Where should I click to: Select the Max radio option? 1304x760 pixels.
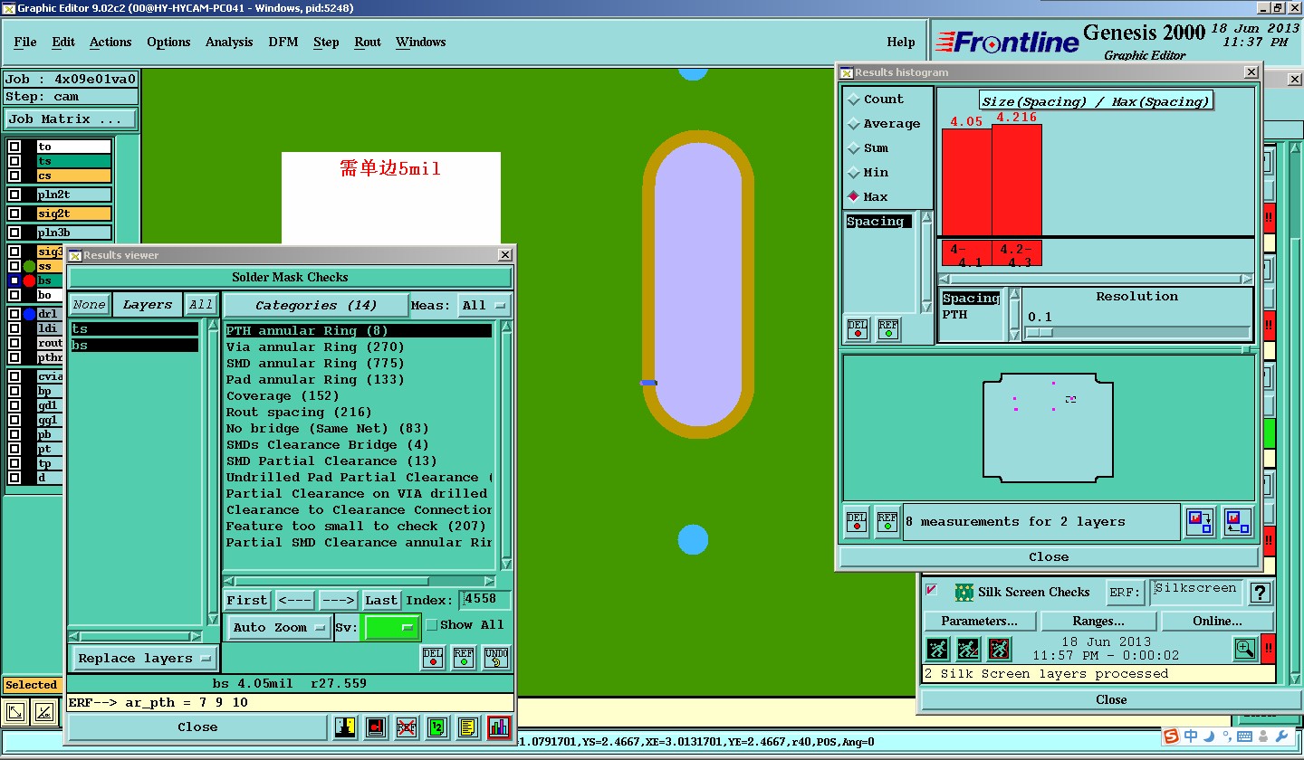pos(854,197)
